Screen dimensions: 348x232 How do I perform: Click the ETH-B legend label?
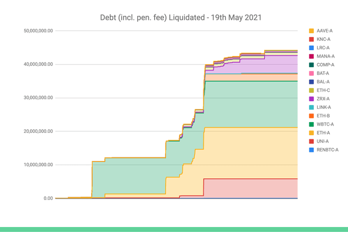coord(324,116)
